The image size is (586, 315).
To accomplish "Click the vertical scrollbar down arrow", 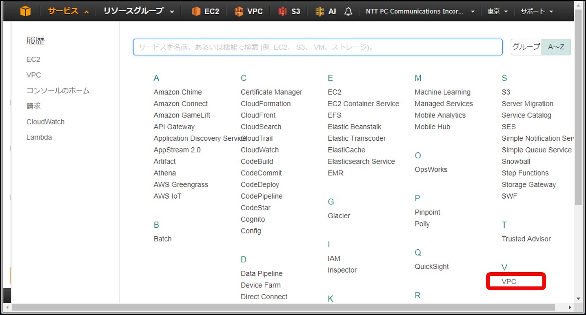I will (x=578, y=299).
